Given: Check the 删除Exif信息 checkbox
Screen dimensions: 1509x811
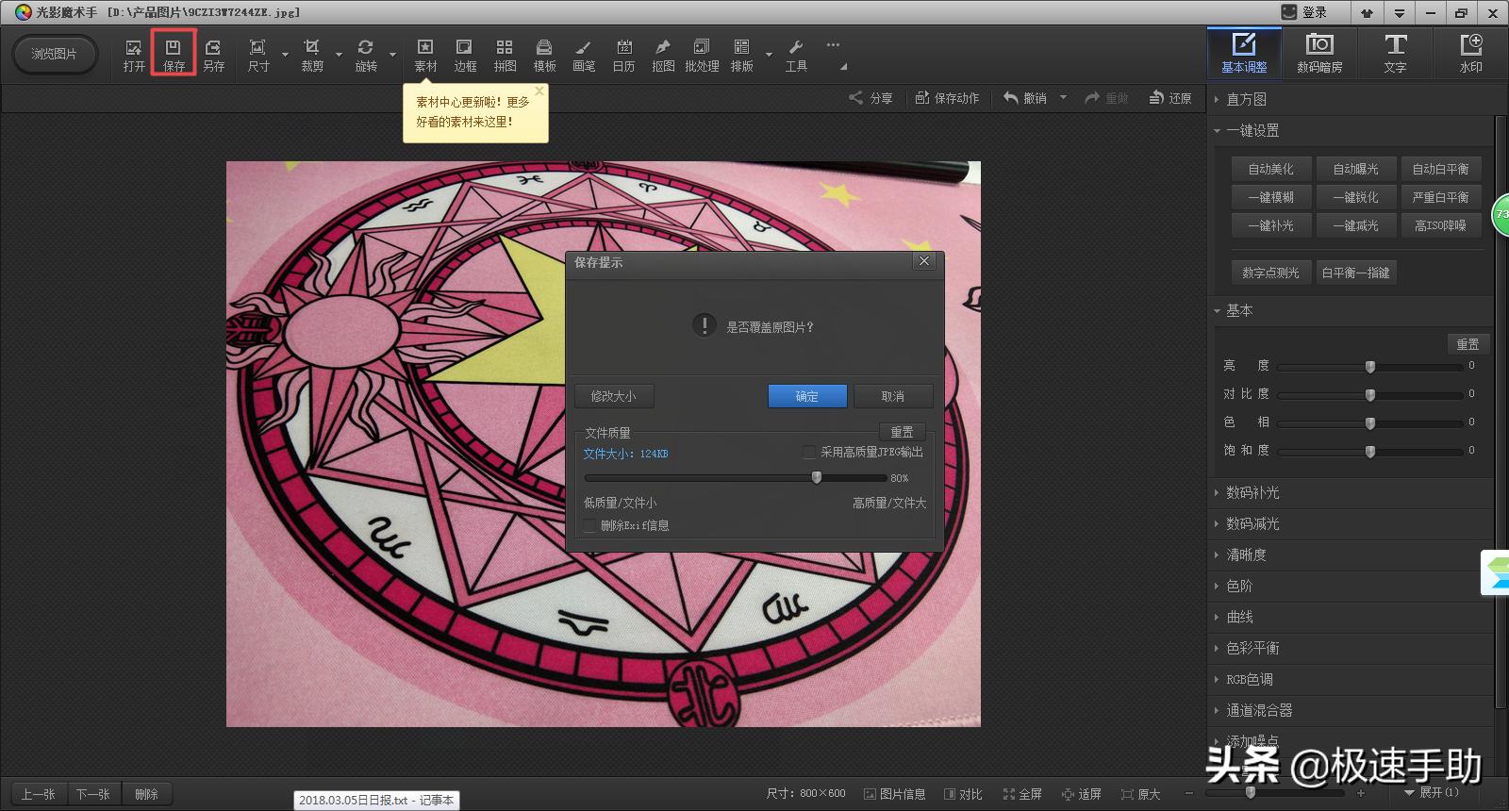Looking at the screenshot, I should coord(590,526).
